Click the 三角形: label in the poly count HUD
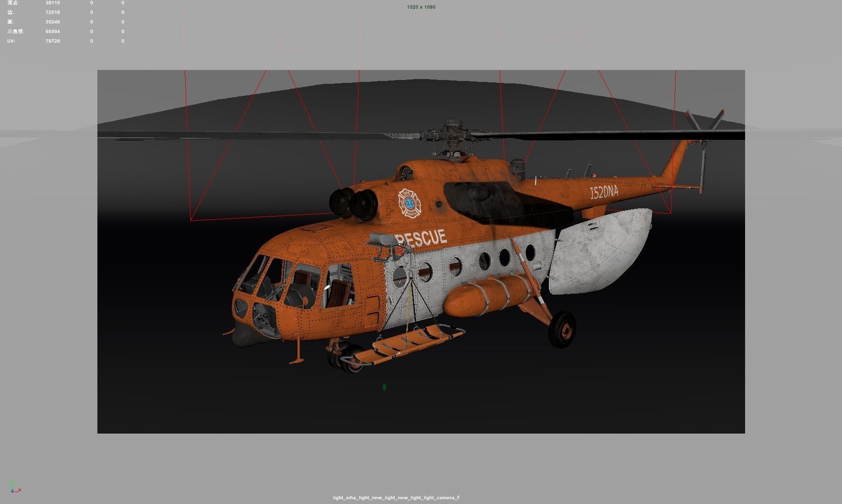 [x=16, y=32]
